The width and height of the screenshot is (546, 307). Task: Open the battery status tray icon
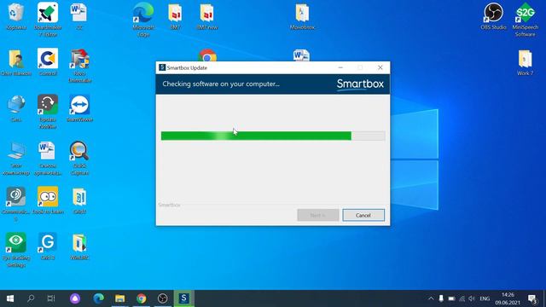point(451,298)
